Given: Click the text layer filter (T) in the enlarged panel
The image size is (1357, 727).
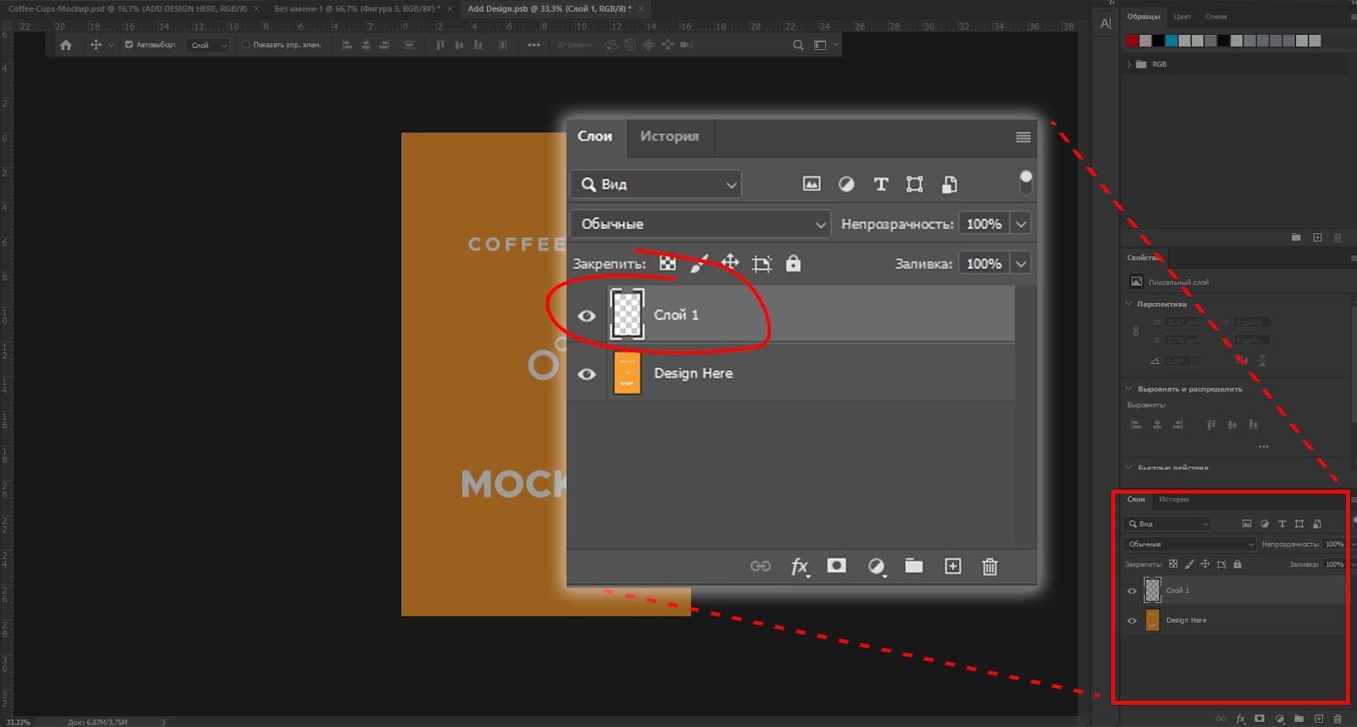Looking at the screenshot, I should 880,184.
